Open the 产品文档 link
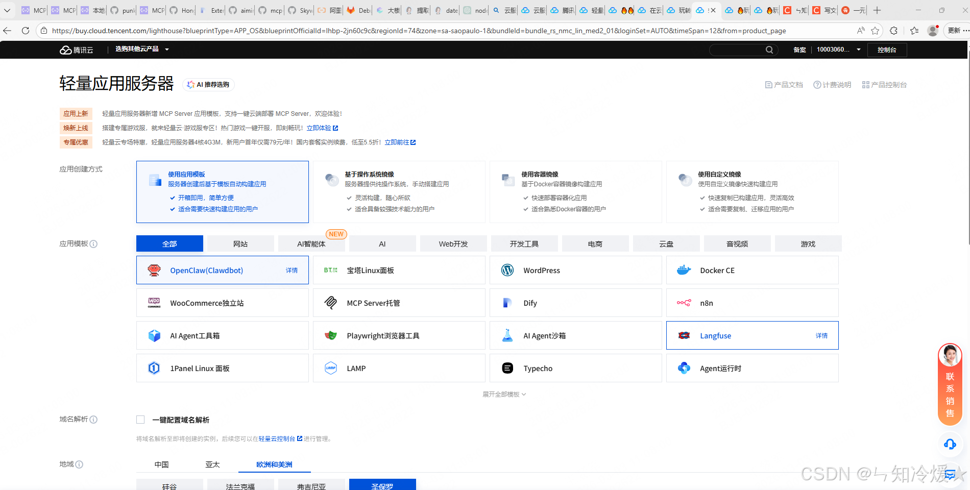The image size is (970, 490). coord(784,85)
